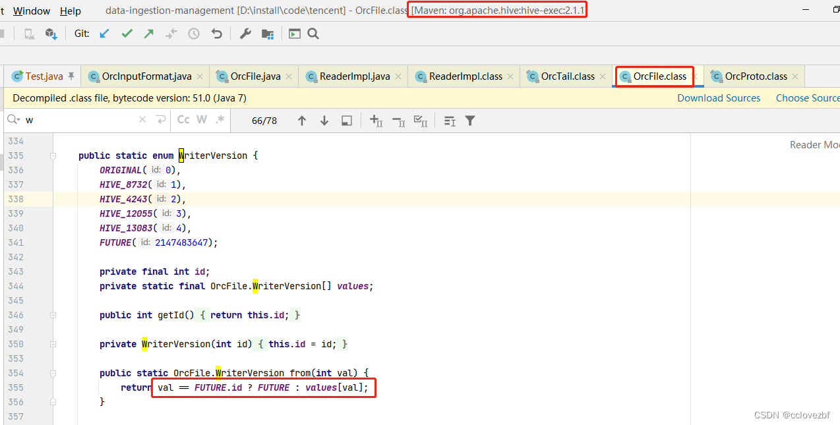This screenshot has height=425, width=840.
Task: Rollback changes with the undo arrow icon
Action: click(x=216, y=33)
